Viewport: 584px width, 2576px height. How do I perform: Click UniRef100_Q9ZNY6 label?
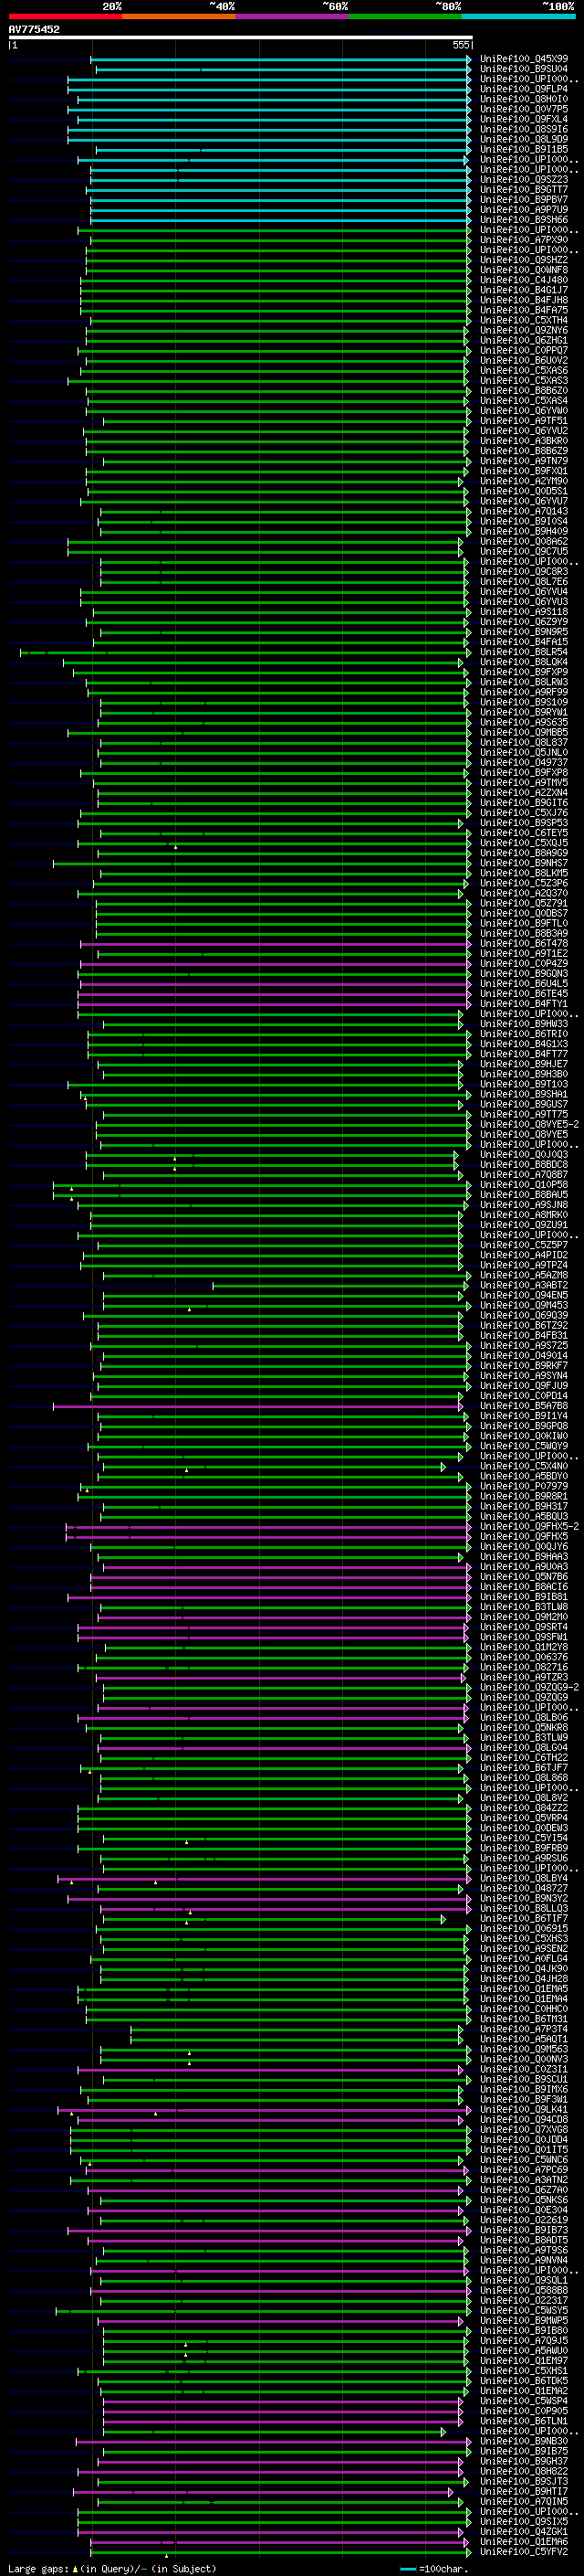click(x=523, y=330)
